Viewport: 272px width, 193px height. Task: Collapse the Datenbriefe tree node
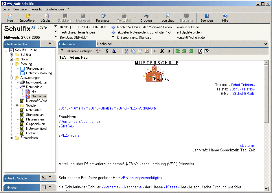(17, 87)
